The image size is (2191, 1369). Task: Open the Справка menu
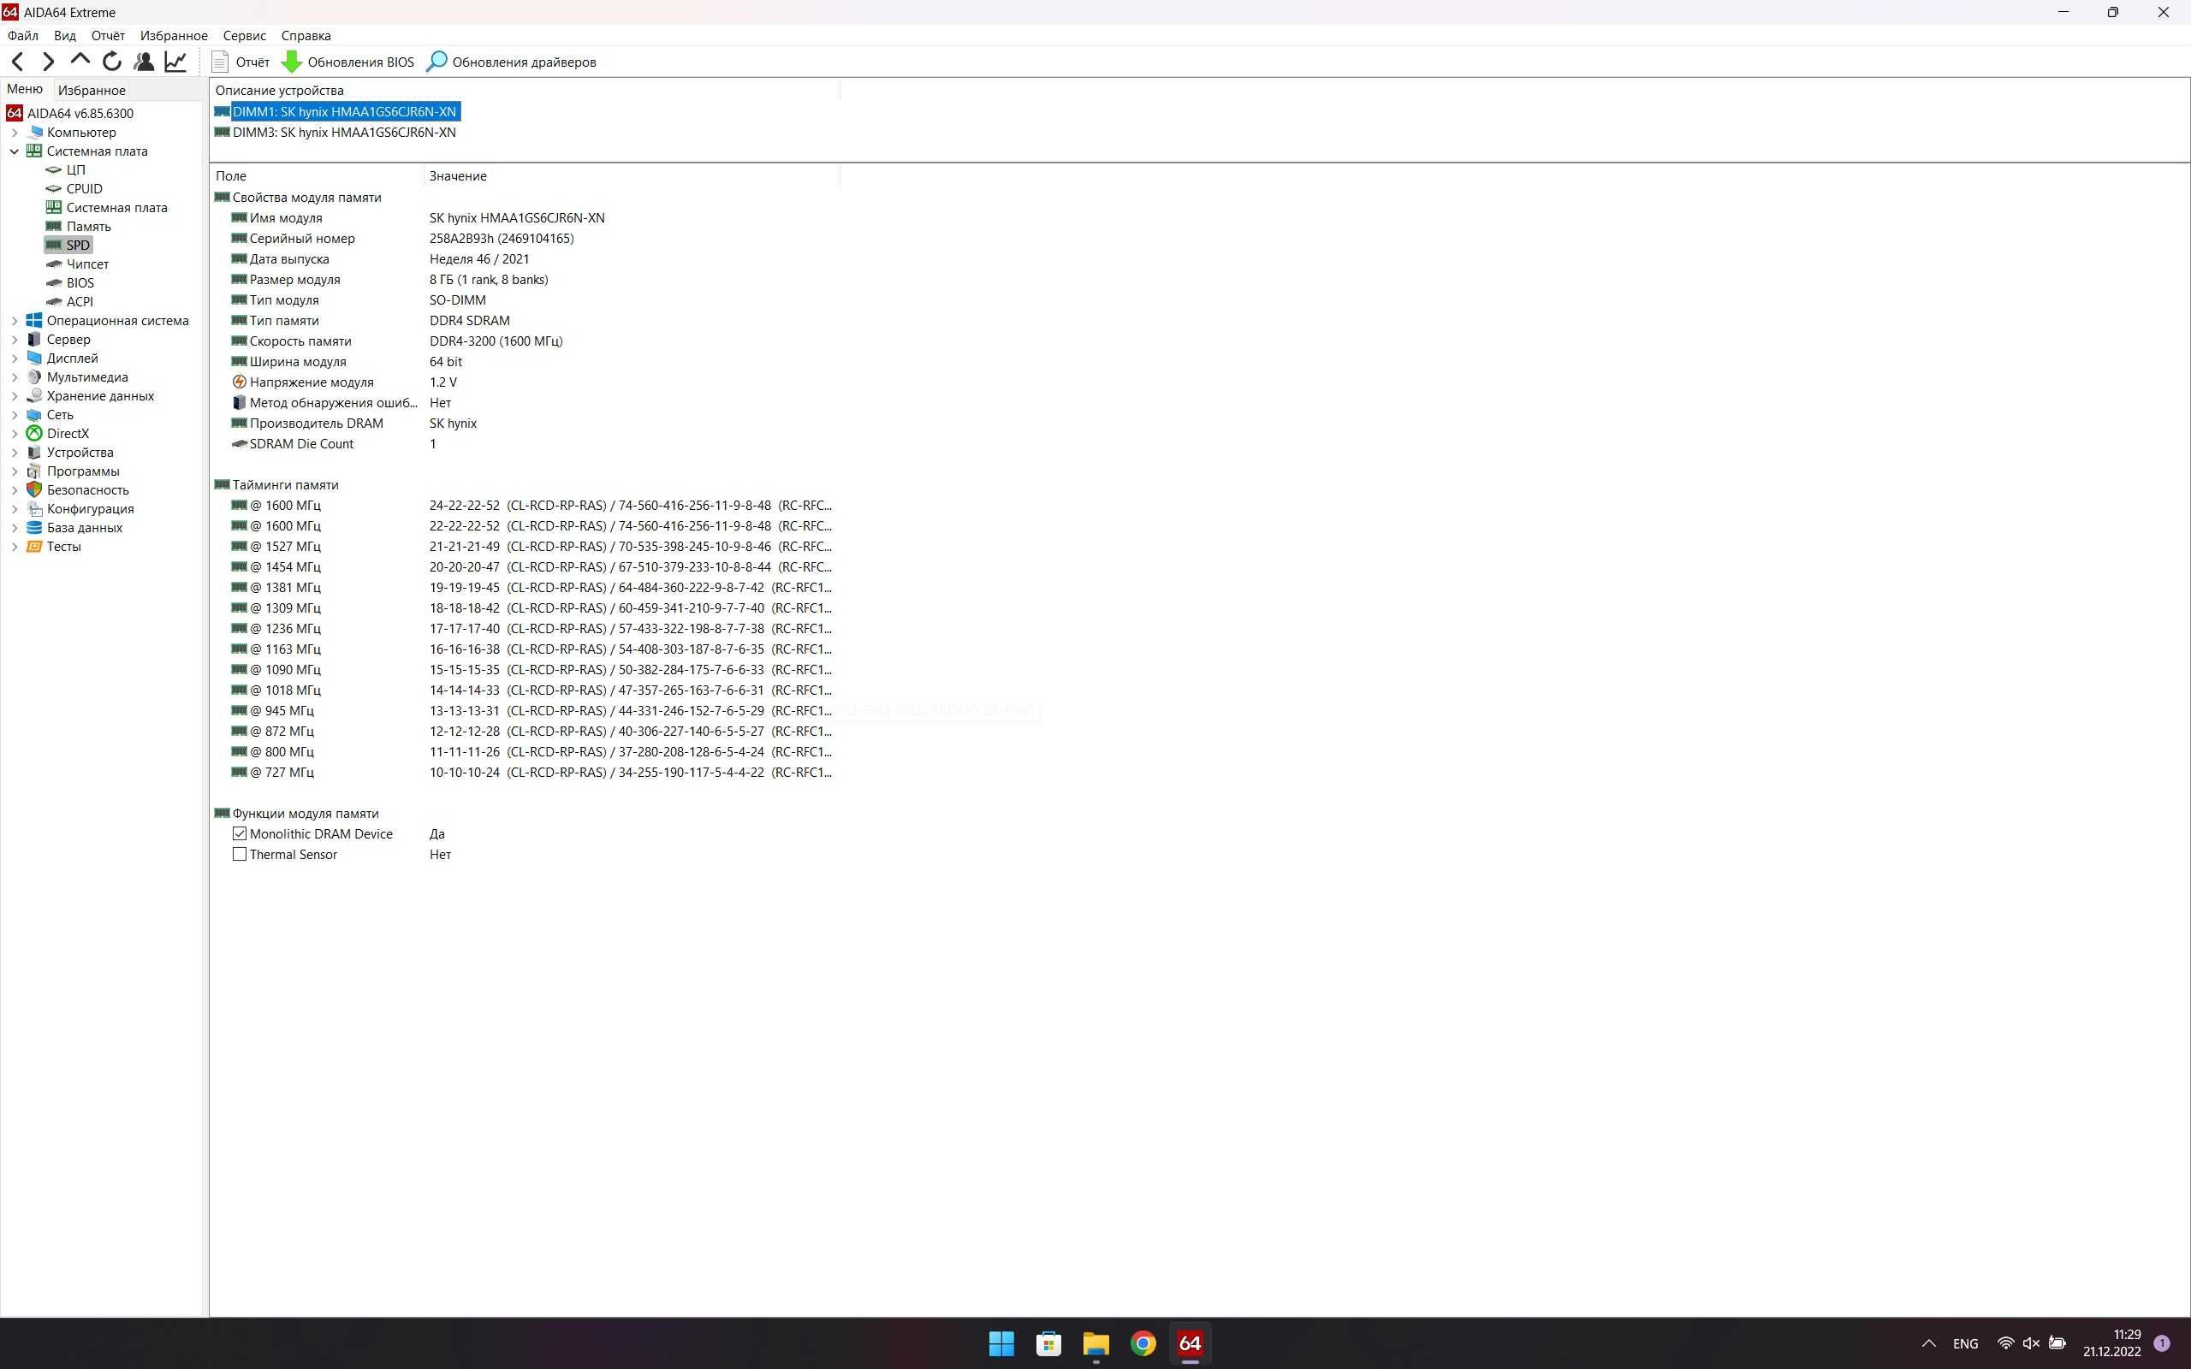(306, 35)
